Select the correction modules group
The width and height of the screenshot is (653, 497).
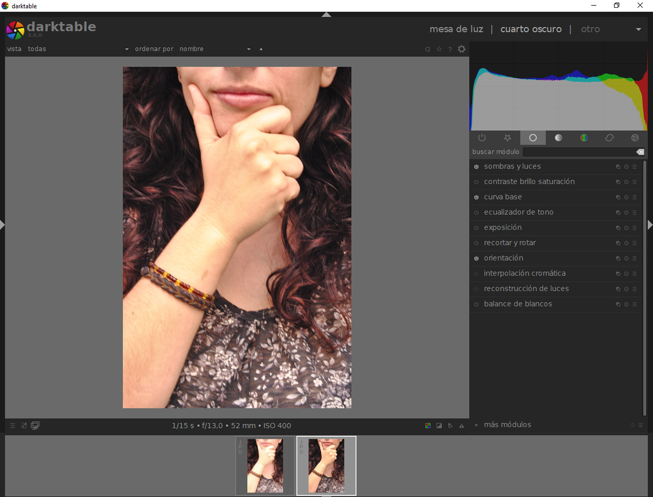[609, 138]
